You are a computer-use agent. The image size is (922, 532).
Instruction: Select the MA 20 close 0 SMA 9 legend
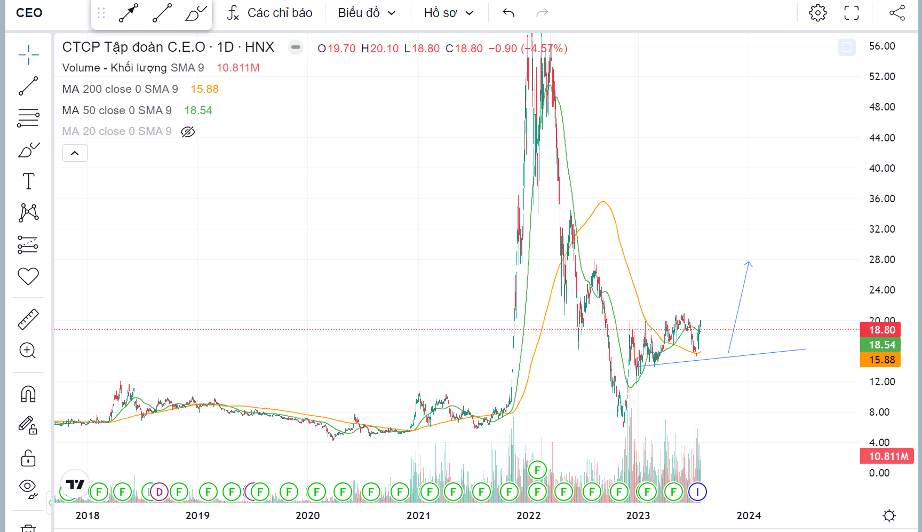click(x=117, y=131)
